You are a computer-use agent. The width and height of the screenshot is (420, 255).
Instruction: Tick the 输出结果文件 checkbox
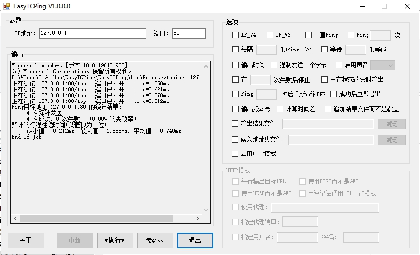coord(235,123)
